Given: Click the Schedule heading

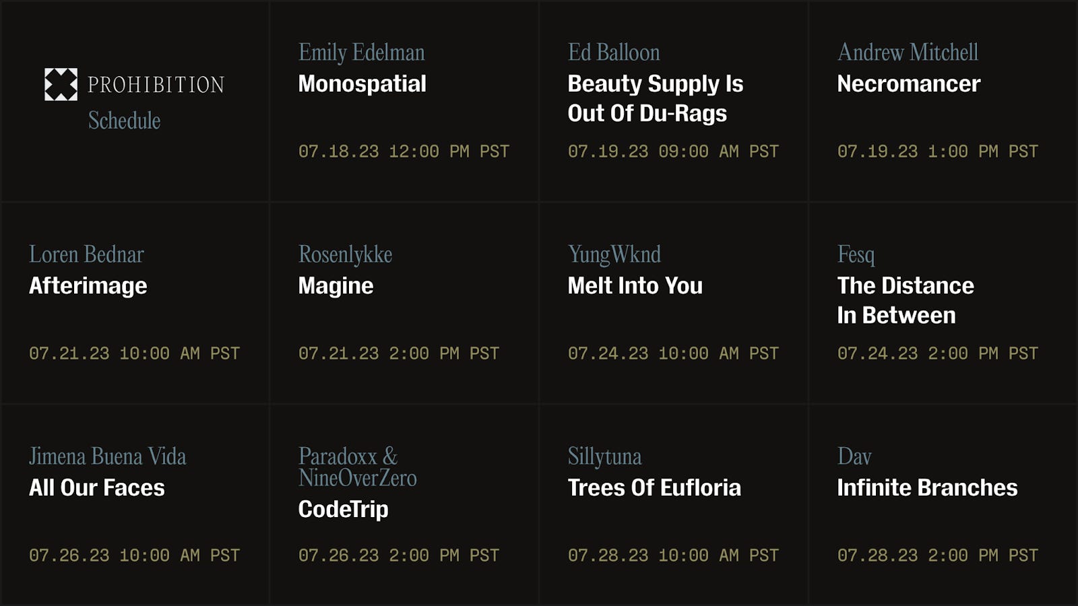Looking at the screenshot, I should tap(125, 121).
